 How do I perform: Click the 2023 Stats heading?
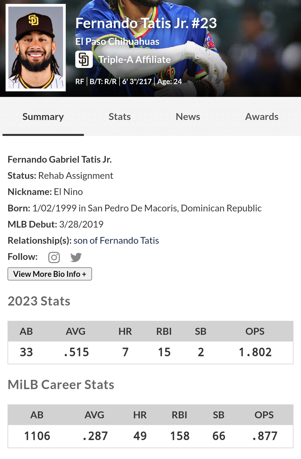[39, 301]
